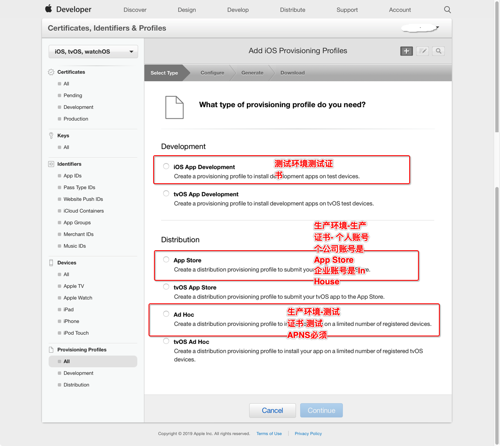Click the Devices phone icon
Image resolution: width=500 pixels, height=446 pixels.
point(51,263)
